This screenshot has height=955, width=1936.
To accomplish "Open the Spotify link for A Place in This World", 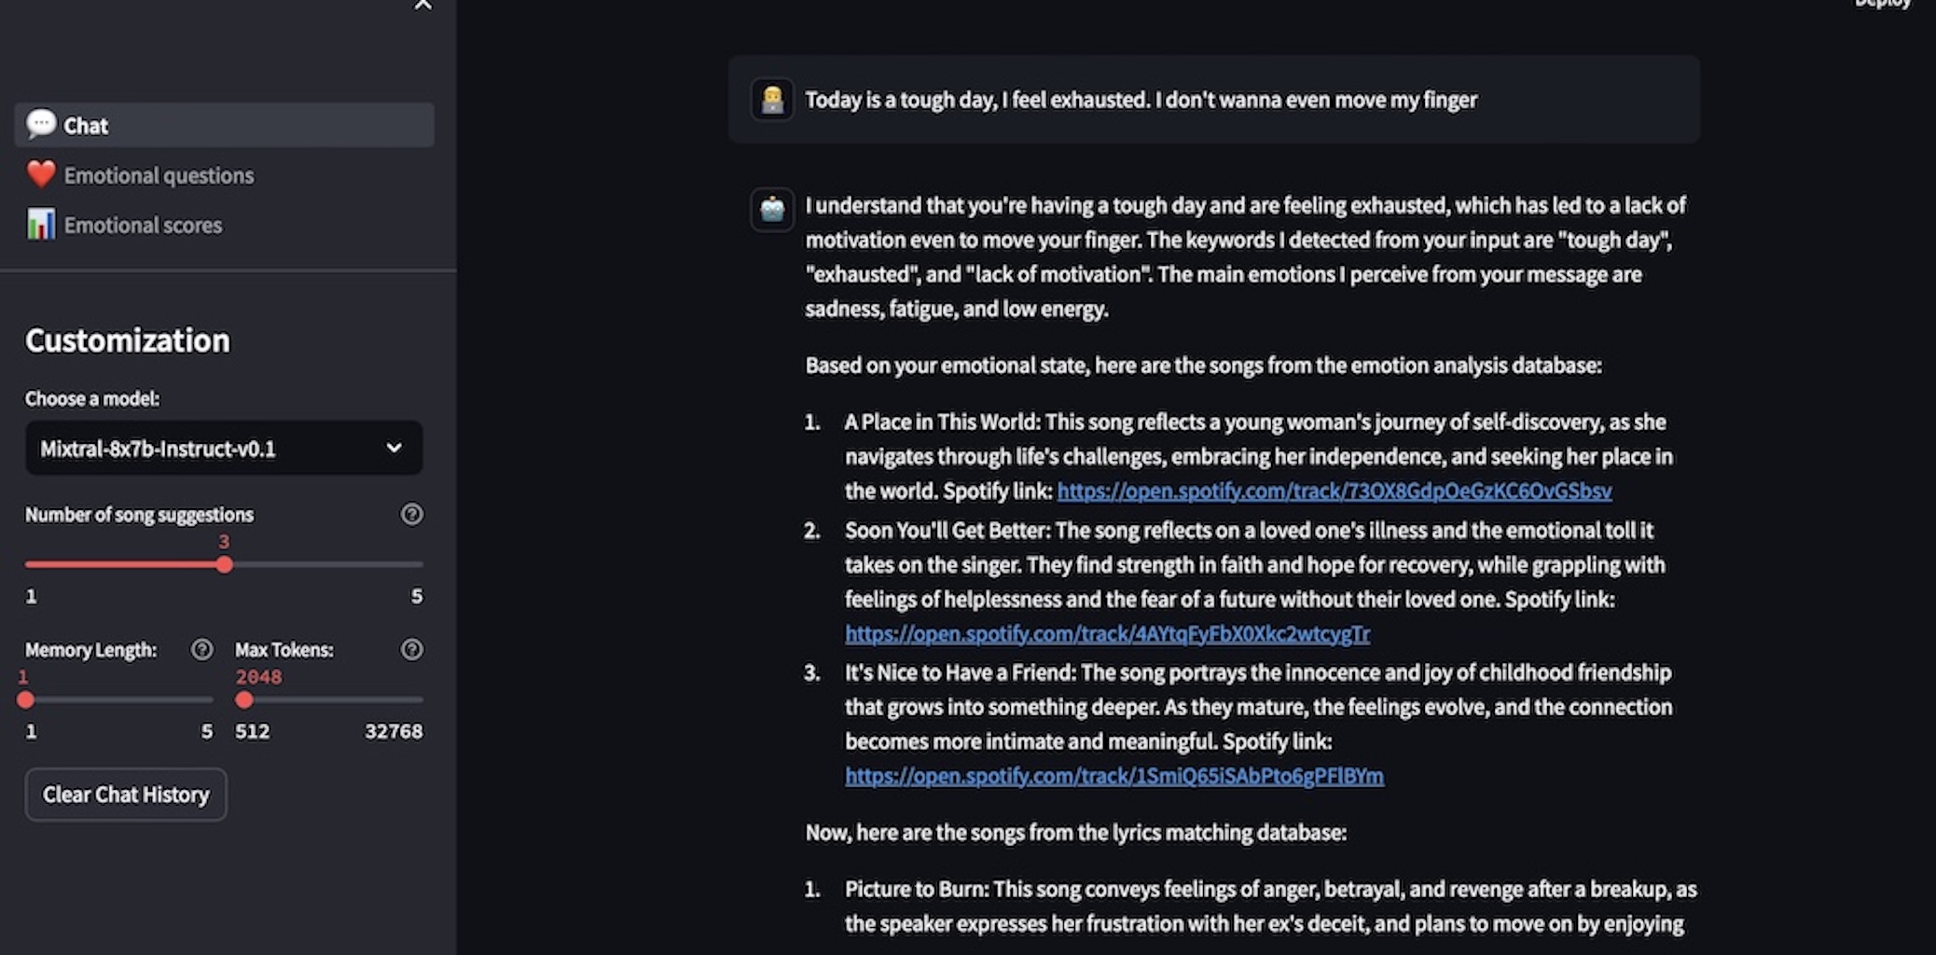I will click(x=1334, y=490).
